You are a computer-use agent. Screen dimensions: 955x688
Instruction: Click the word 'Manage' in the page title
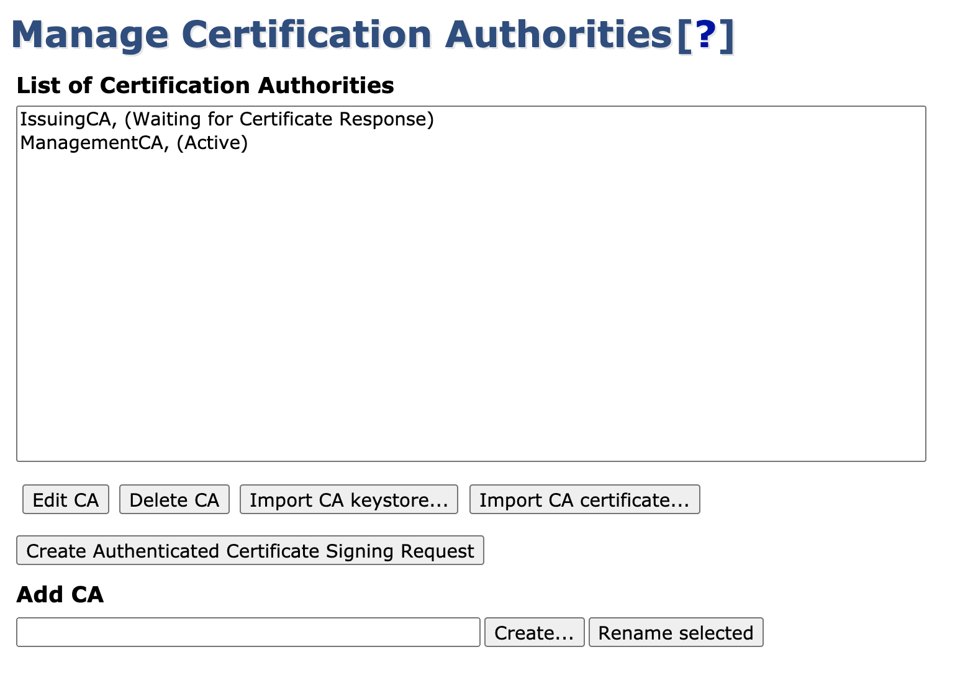(x=89, y=35)
